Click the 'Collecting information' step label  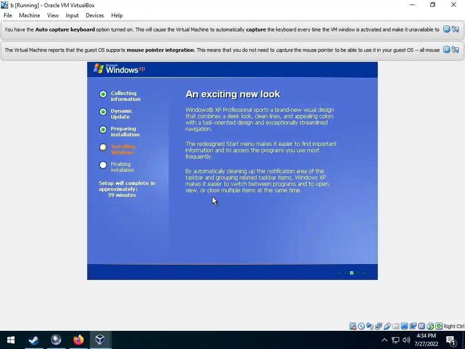pos(125,96)
